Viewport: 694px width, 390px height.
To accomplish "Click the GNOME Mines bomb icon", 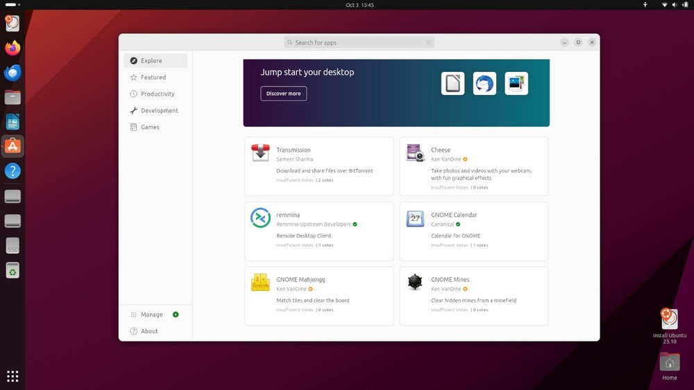I will [415, 282].
